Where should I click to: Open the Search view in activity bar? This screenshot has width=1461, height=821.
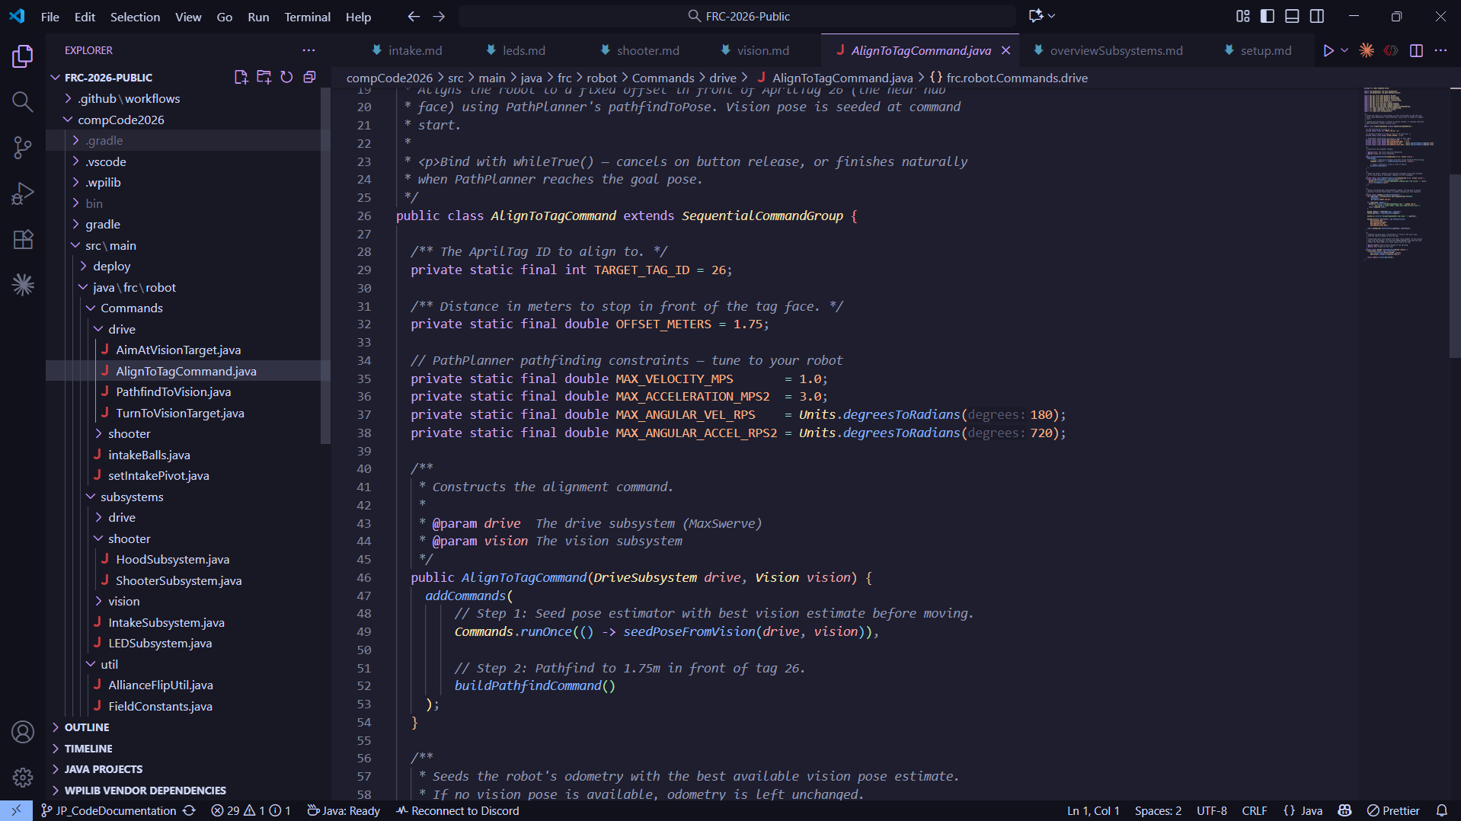[23, 102]
